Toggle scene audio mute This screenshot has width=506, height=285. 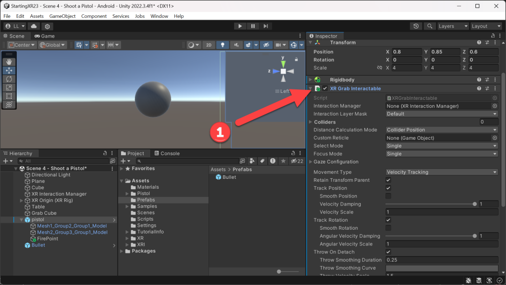(236, 45)
